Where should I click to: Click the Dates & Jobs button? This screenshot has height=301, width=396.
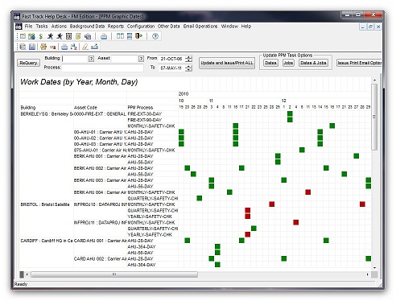313,63
